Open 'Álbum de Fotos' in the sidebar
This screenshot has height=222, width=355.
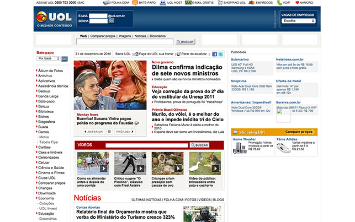[x=51, y=71]
